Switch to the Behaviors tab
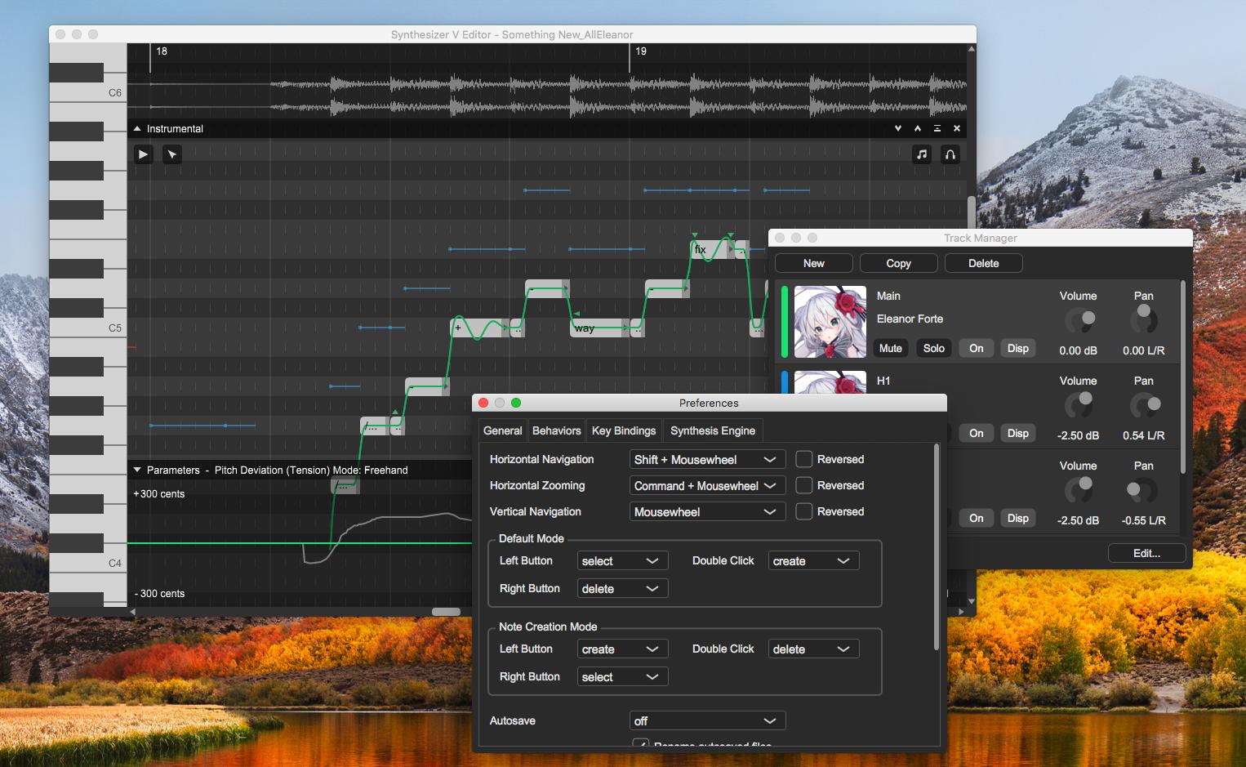The image size is (1246, 767). coord(556,430)
